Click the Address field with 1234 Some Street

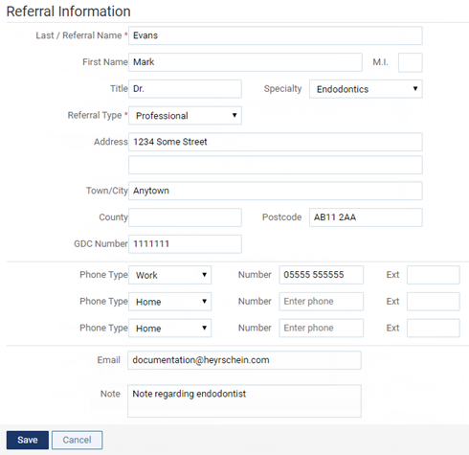[x=276, y=142]
